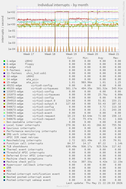This screenshot has height=189, width=126.
Task: Select the dark red swatch for virtio3-config
Action: pyautogui.click(x=4, y=107)
